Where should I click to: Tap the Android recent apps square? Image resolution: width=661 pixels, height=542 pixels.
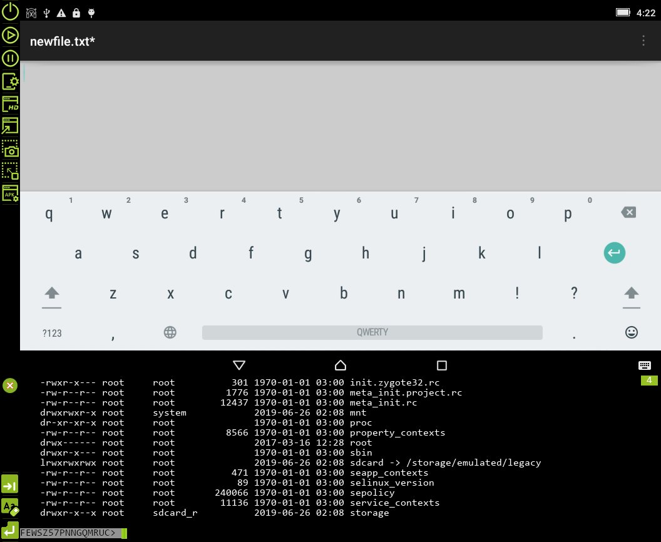point(441,365)
